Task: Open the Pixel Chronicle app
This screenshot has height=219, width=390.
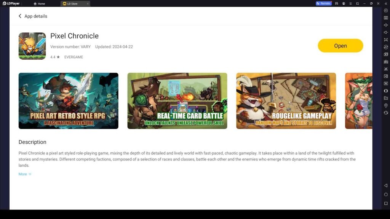Action: click(340, 46)
